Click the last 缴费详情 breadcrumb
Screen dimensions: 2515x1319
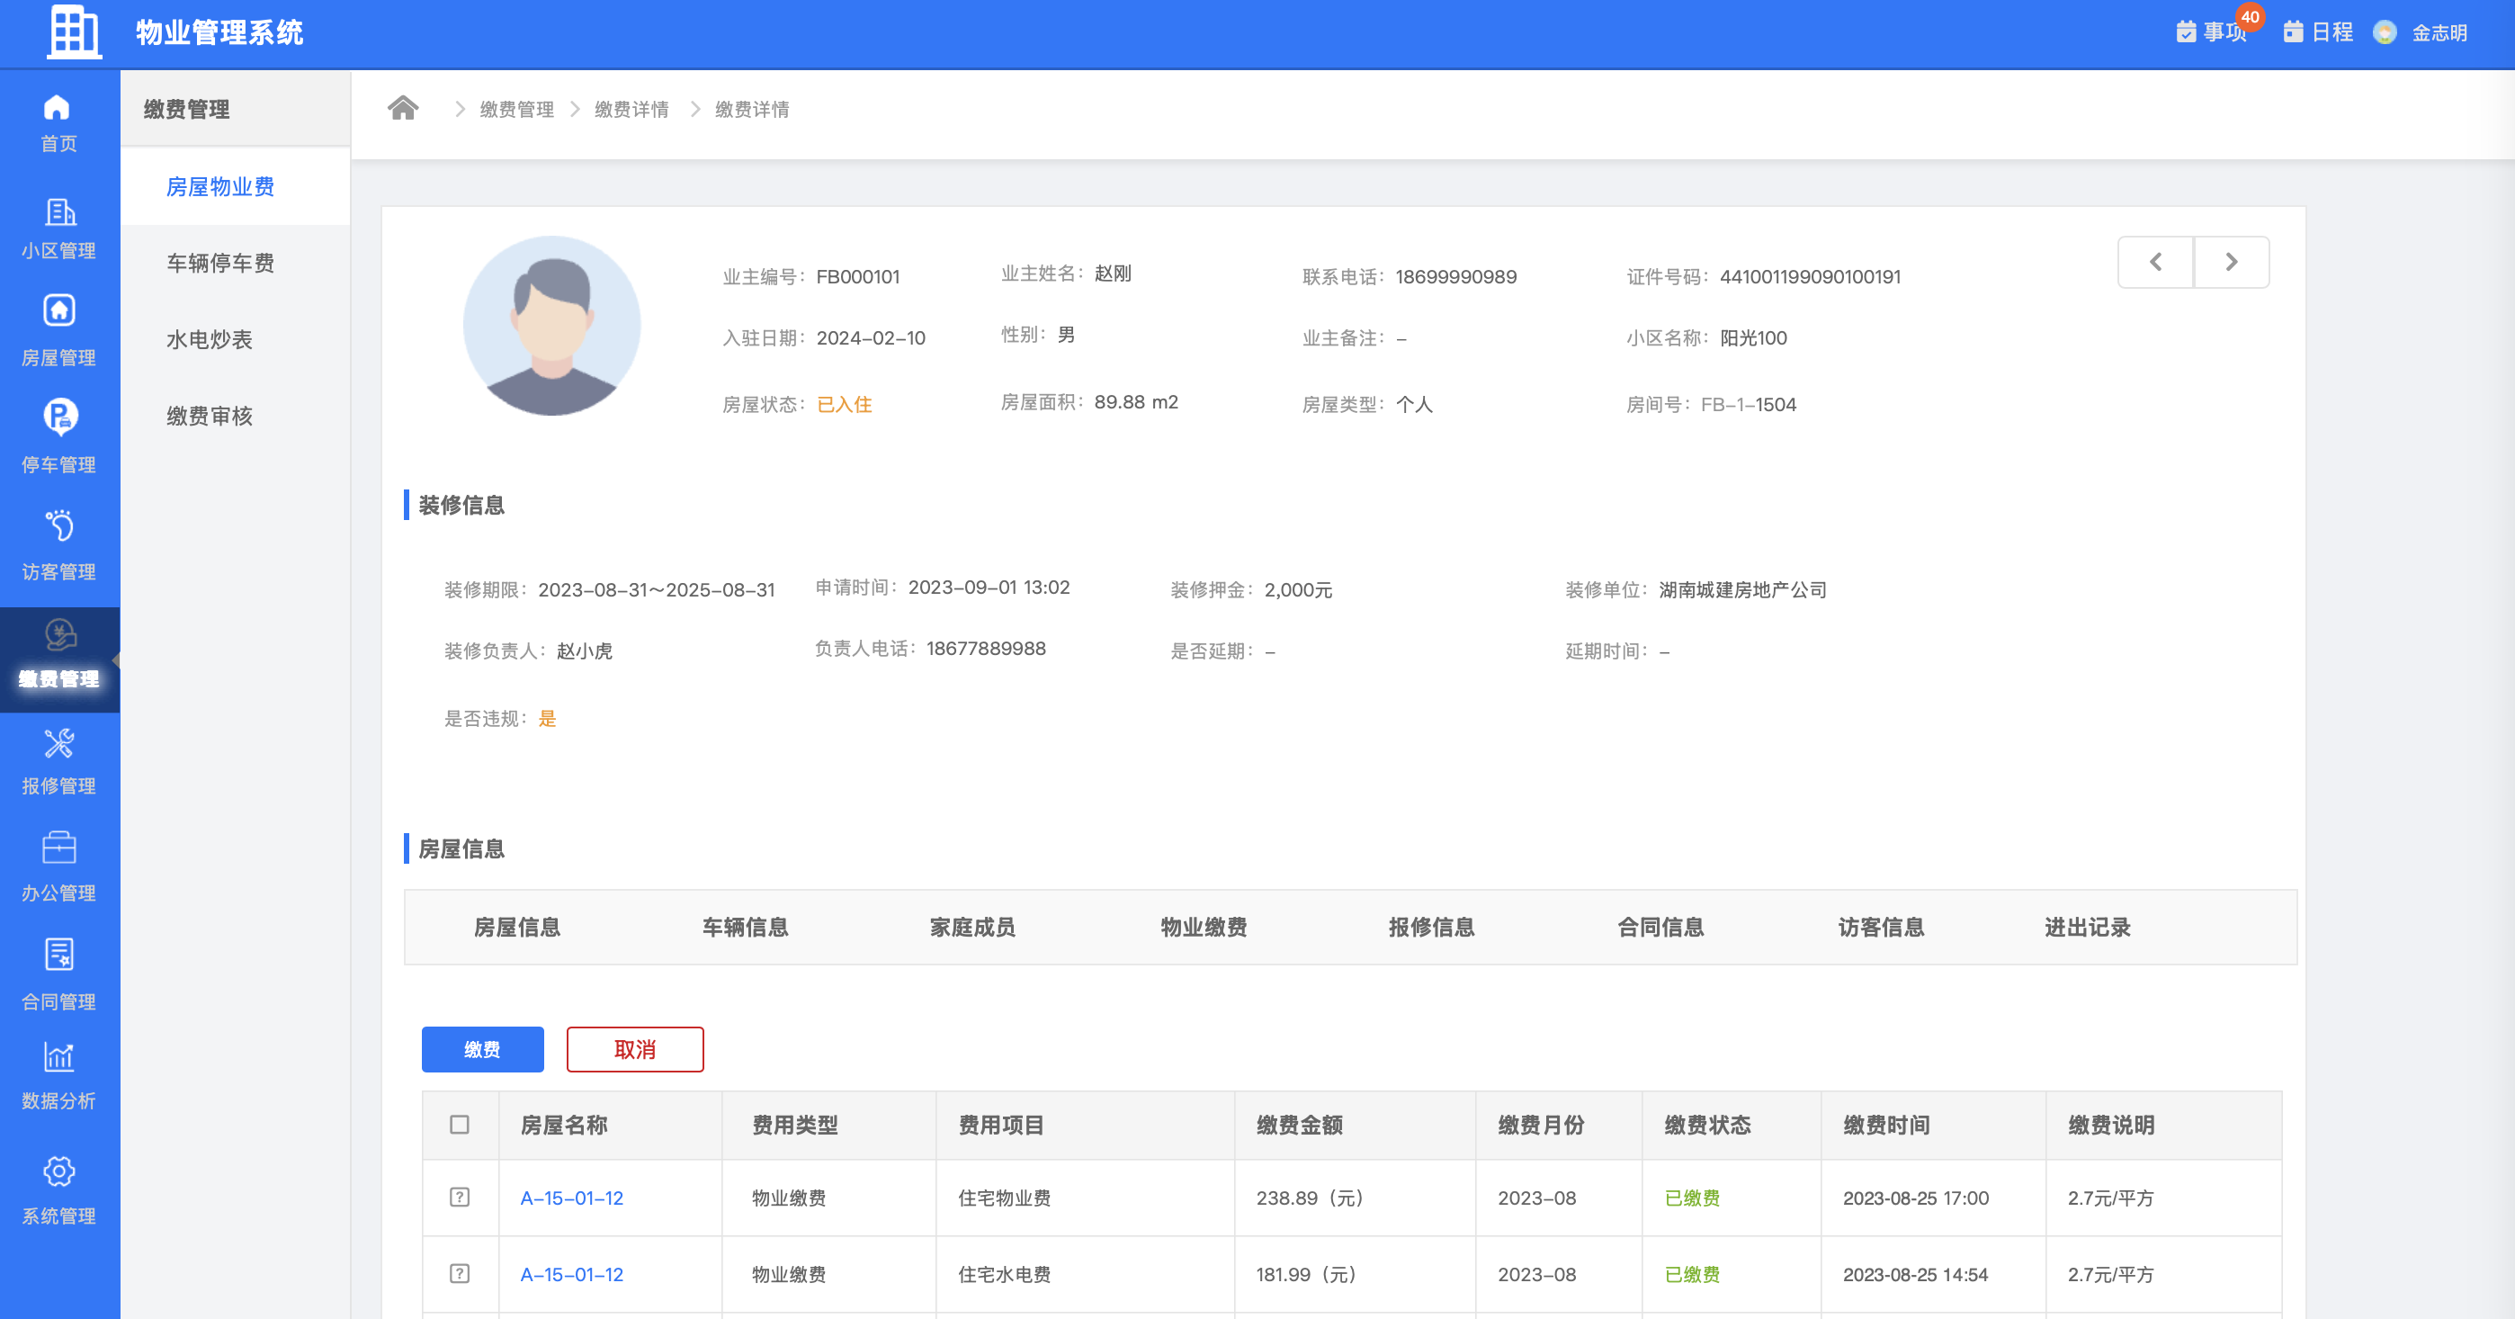pyautogui.click(x=752, y=110)
